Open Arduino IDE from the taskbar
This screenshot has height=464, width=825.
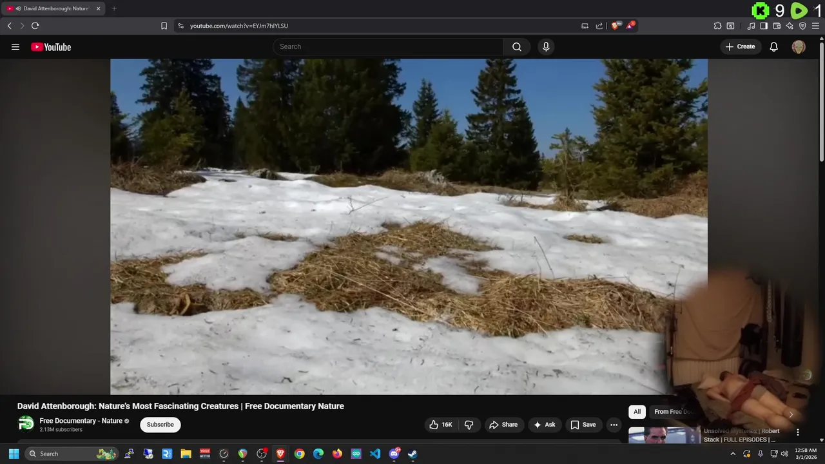(x=356, y=454)
